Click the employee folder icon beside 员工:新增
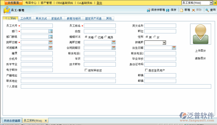 click(7, 10)
